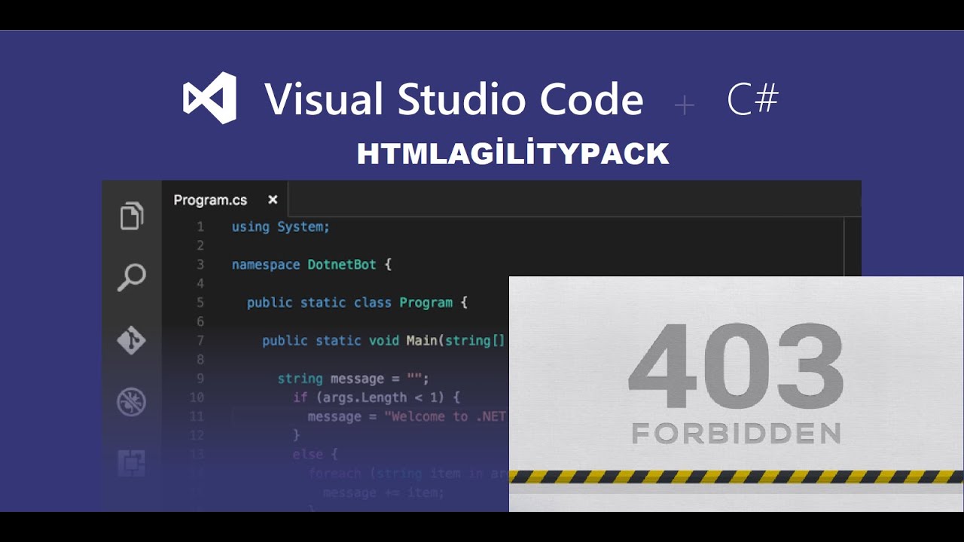Click the 'using System;' code line
The width and height of the screenshot is (964, 542).
pyautogui.click(x=280, y=227)
